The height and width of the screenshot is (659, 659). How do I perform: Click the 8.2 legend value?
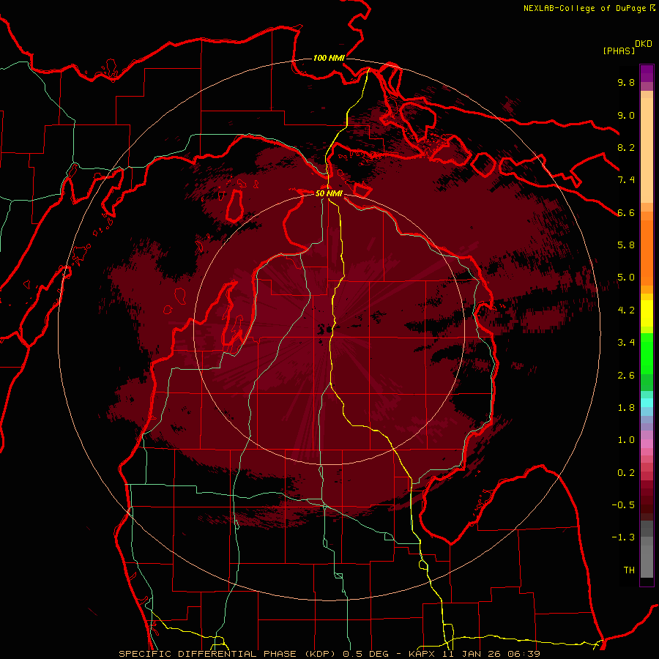pyautogui.click(x=626, y=147)
